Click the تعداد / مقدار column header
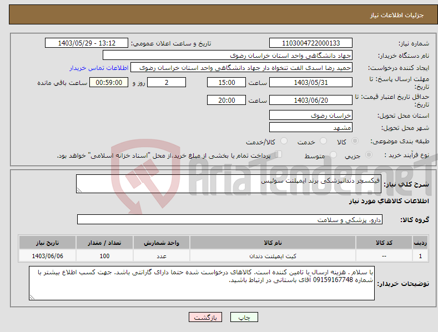The image size is (438, 332). [x=104, y=243]
